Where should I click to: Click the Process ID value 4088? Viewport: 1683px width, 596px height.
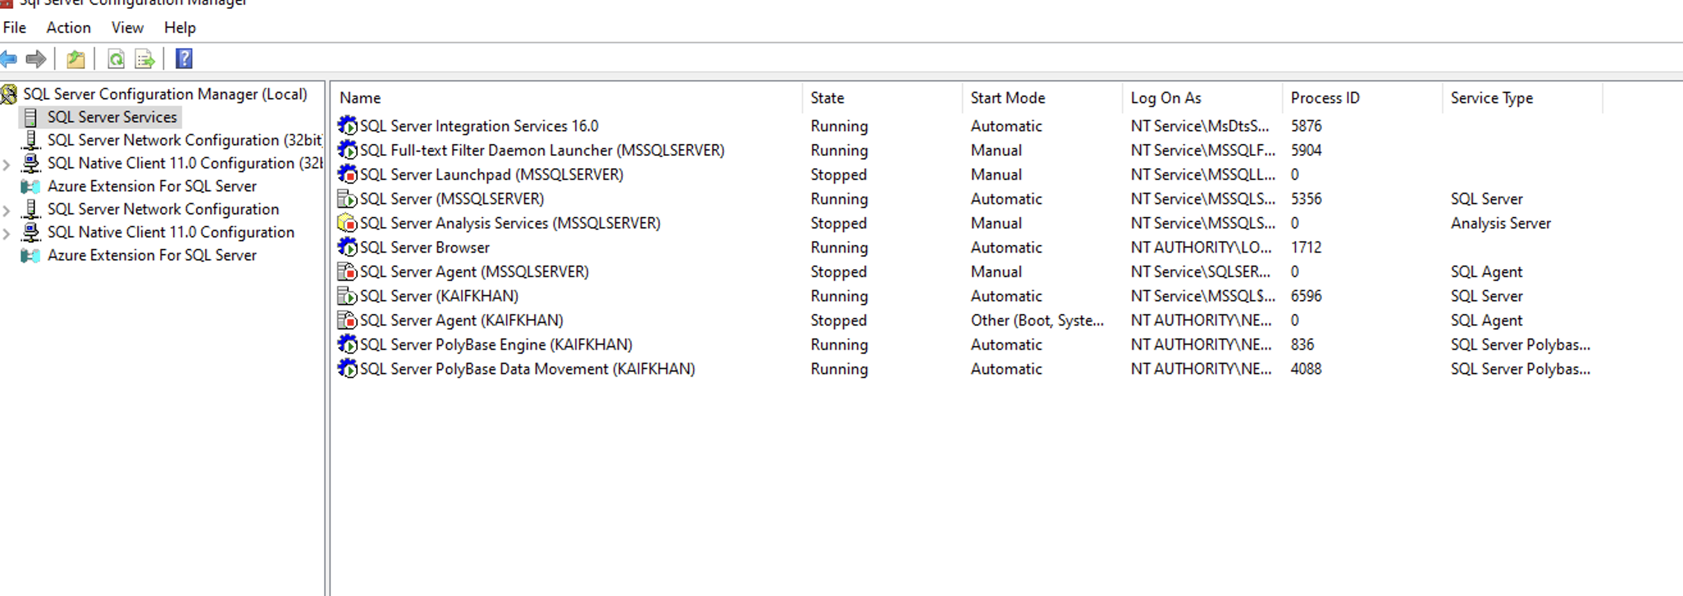pyautogui.click(x=1306, y=368)
